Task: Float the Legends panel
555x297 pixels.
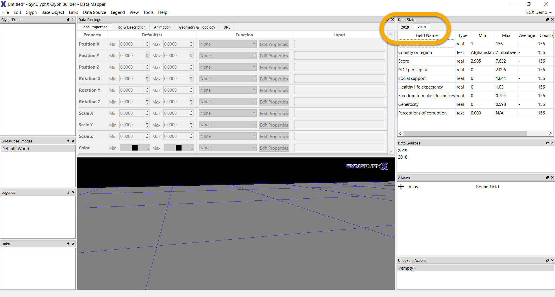Action: [x=68, y=192]
